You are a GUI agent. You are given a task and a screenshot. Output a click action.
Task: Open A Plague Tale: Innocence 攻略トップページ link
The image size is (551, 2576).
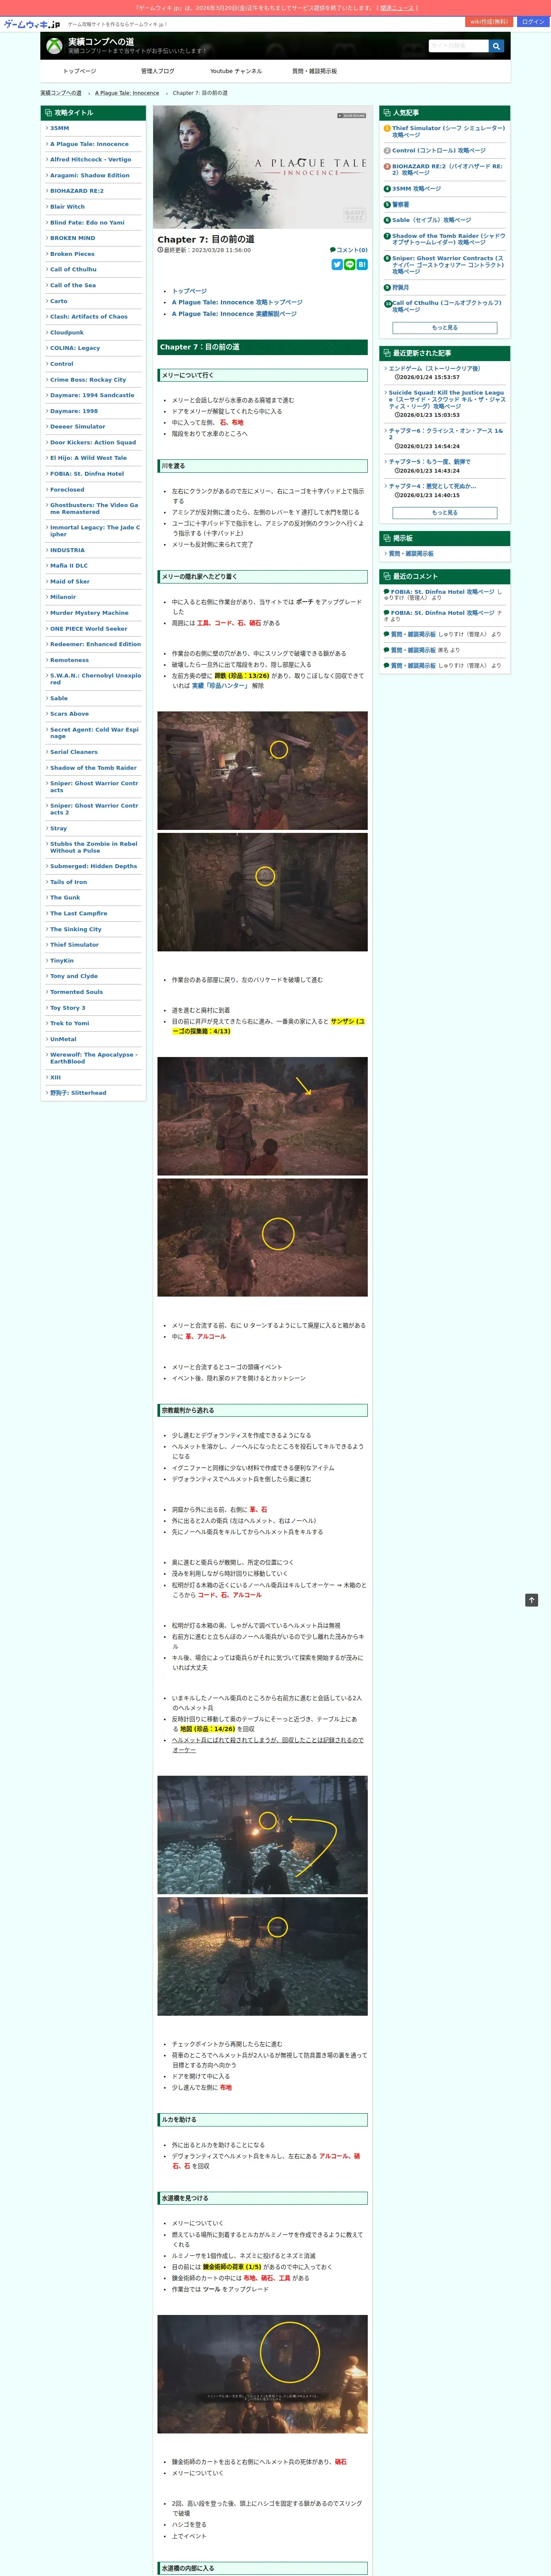click(237, 302)
